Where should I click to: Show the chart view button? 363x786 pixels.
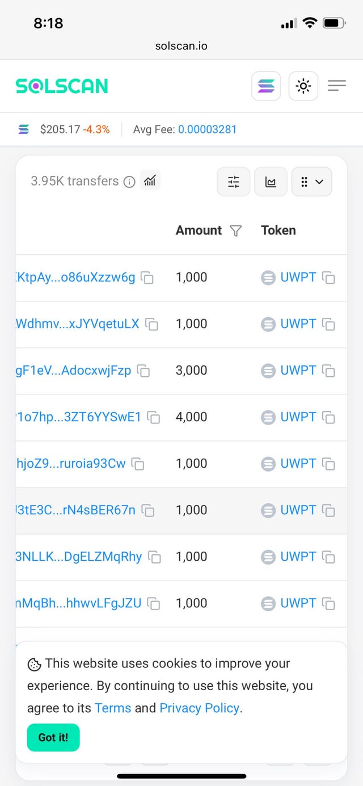tap(271, 182)
